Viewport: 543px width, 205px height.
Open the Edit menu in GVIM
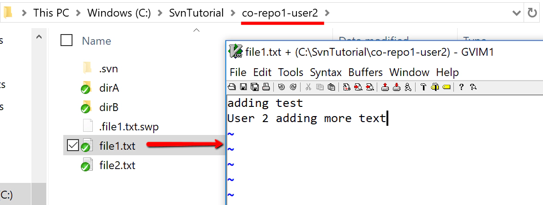(x=262, y=72)
